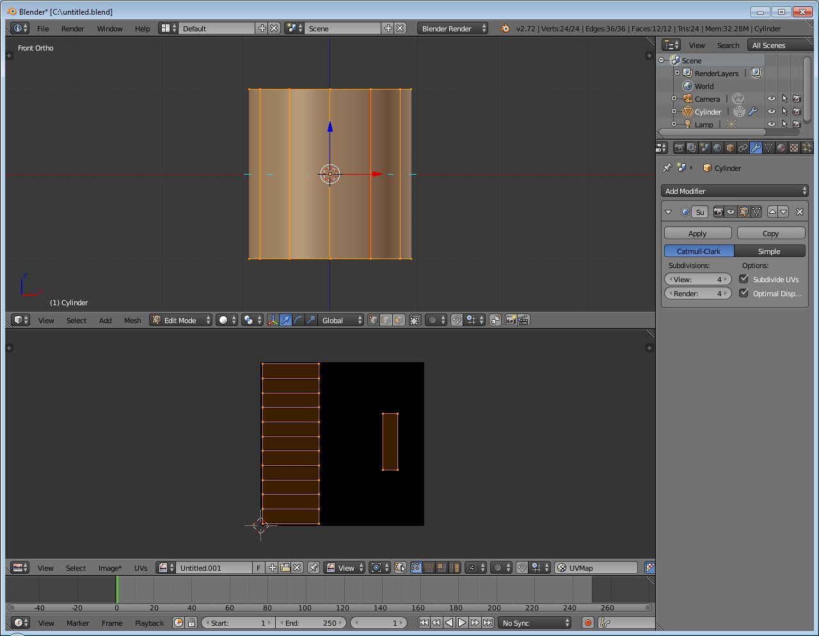Toggle Lamp visibility eye in outliner
The width and height of the screenshot is (819, 636).
pos(771,124)
